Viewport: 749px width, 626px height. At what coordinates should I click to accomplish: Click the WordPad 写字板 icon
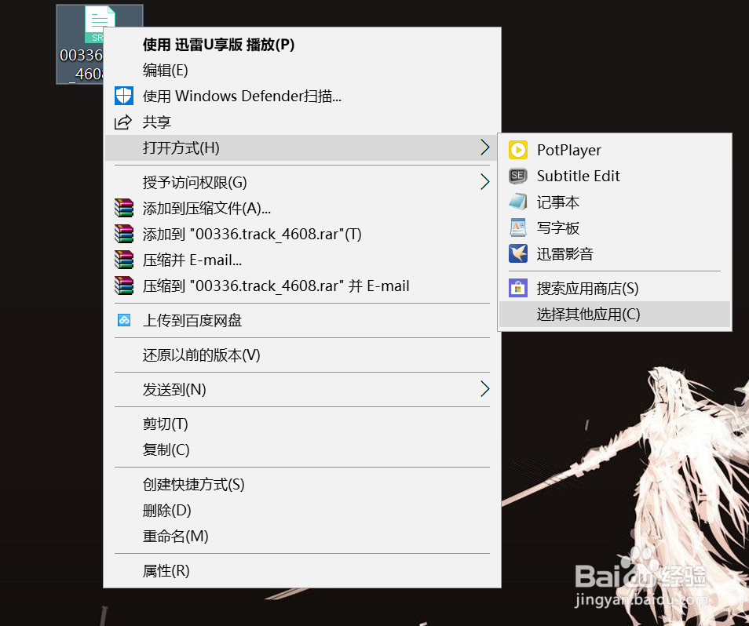(x=518, y=227)
